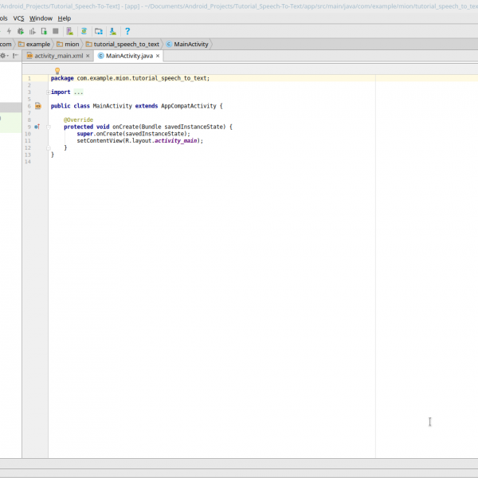Viewport: 478px width, 478px height.
Task: Click the Debug app bug icon
Action: [21, 31]
